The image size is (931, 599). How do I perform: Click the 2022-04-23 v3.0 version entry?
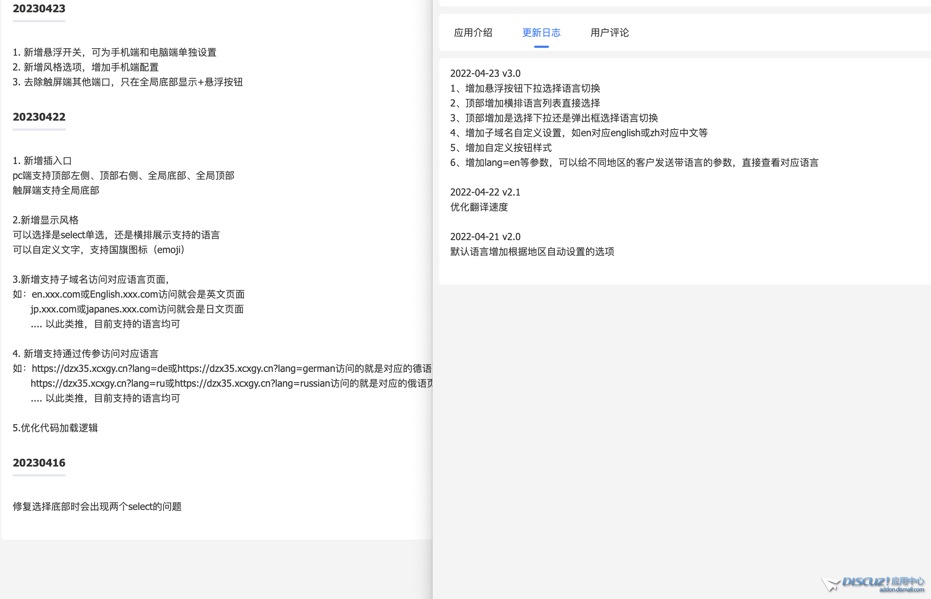(x=485, y=73)
